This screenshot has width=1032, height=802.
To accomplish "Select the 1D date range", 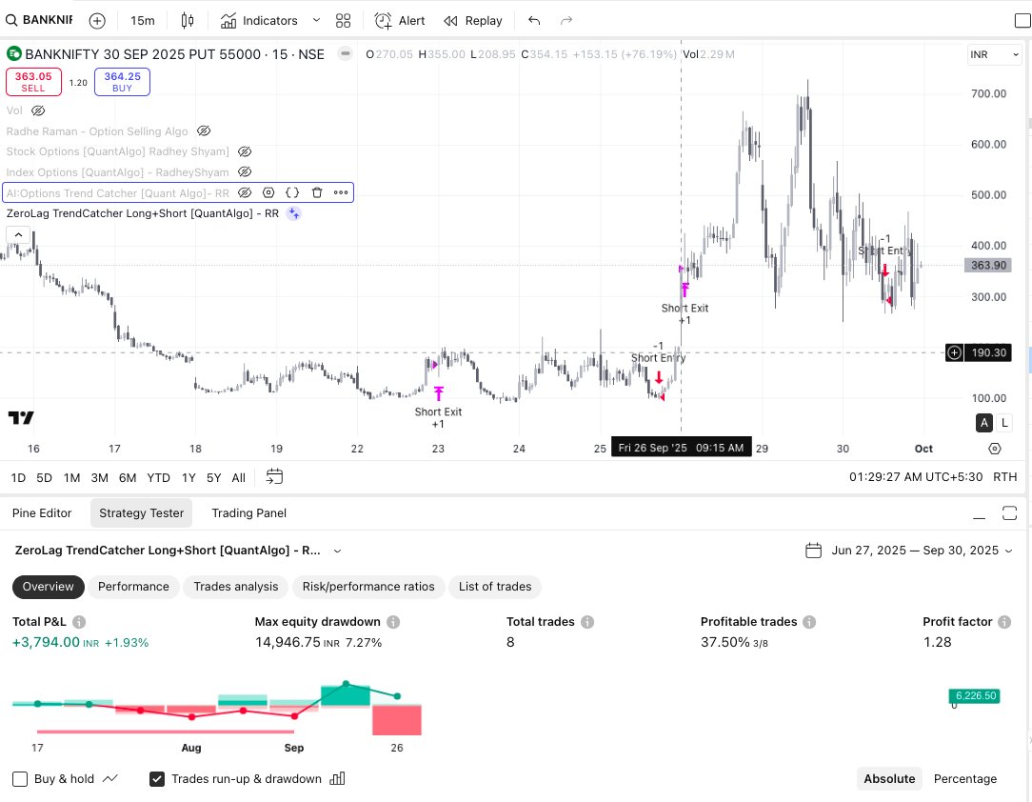I will pyautogui.click(x=18, y=478).
